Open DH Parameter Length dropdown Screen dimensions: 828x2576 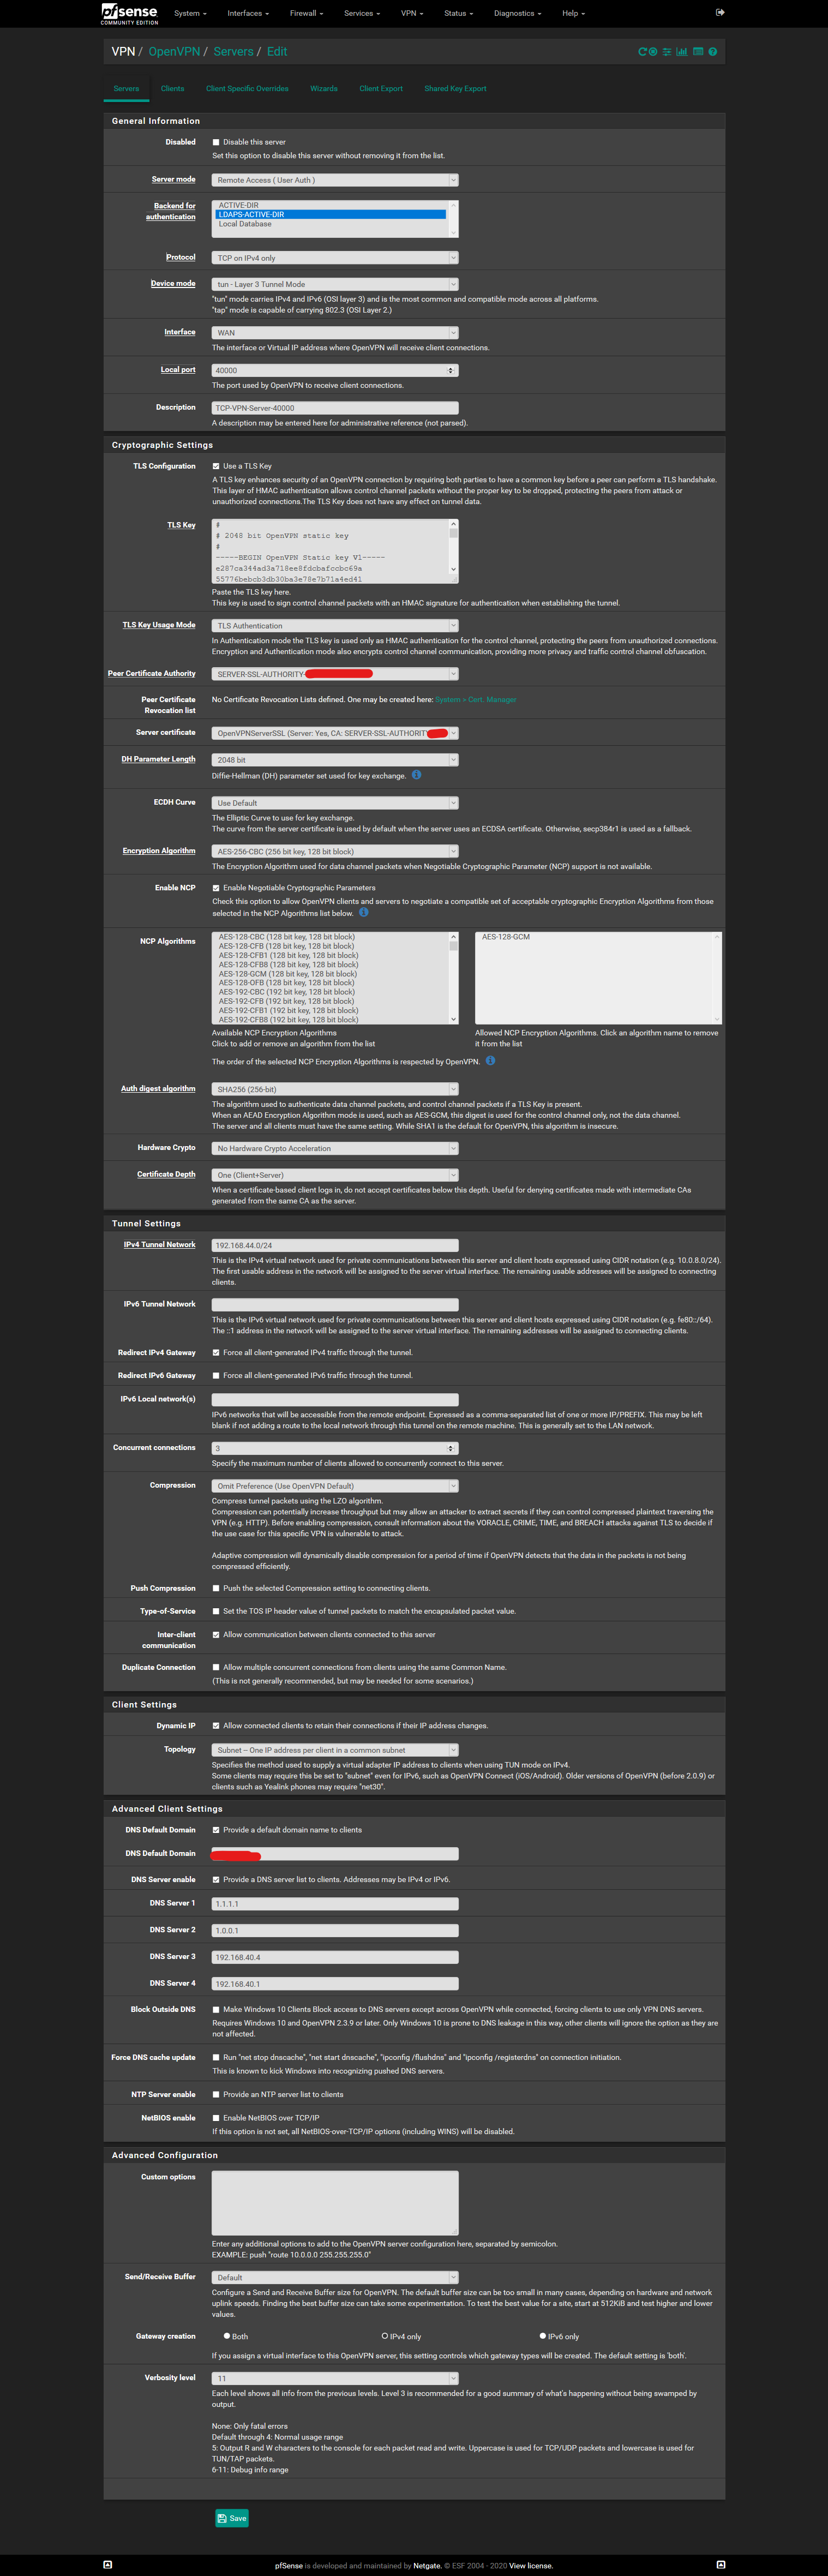[335, 760]
